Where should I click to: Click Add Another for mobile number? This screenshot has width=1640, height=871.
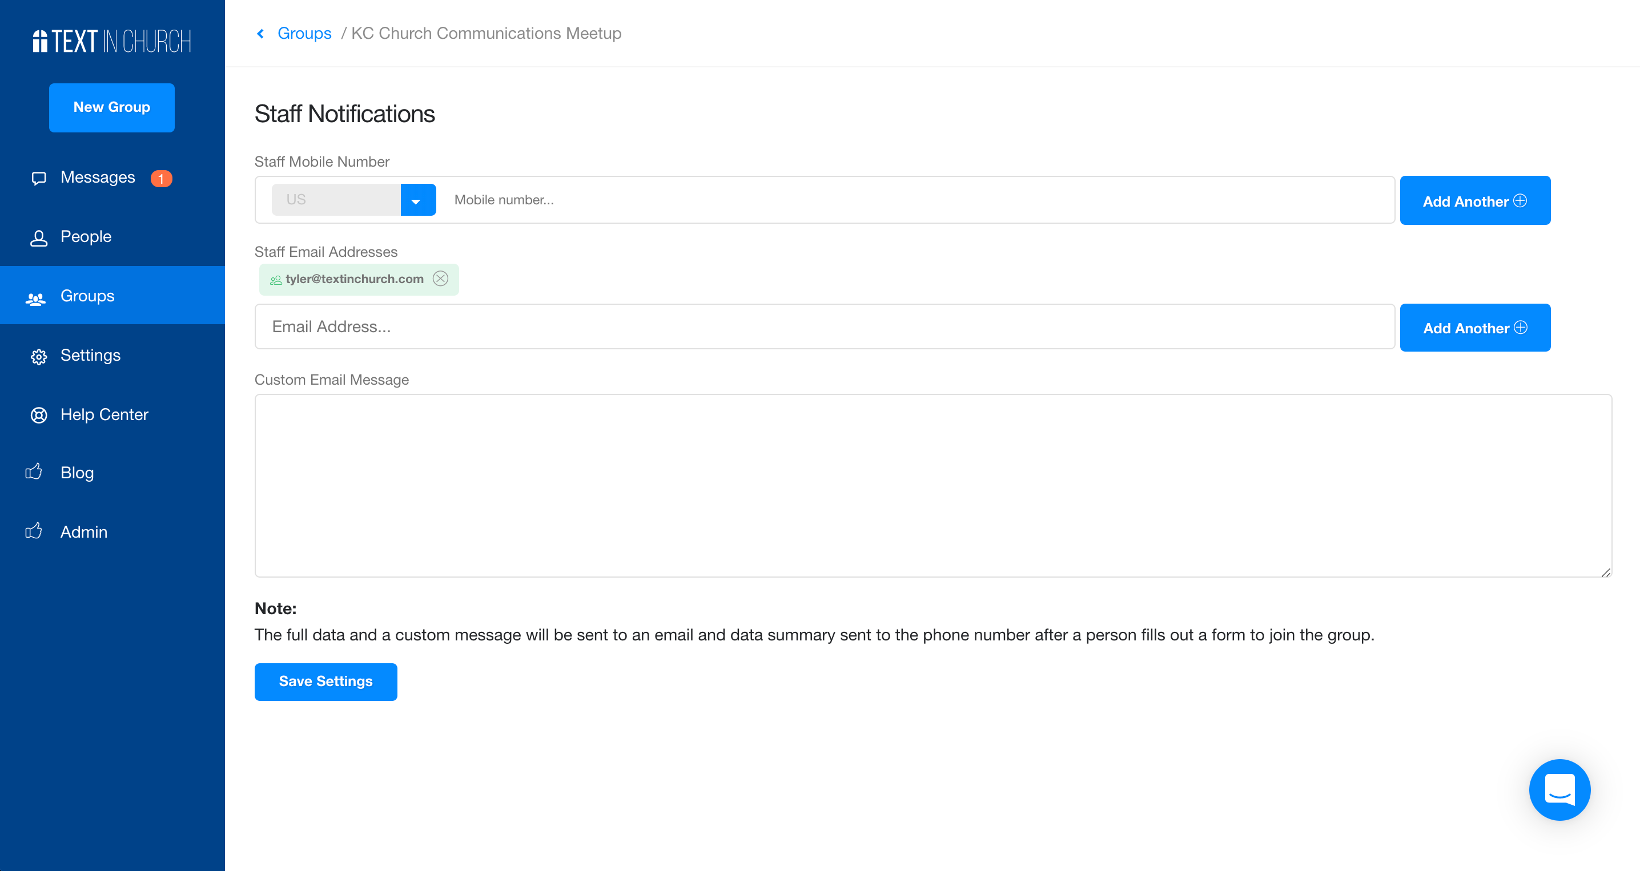tap(1475, 200)
